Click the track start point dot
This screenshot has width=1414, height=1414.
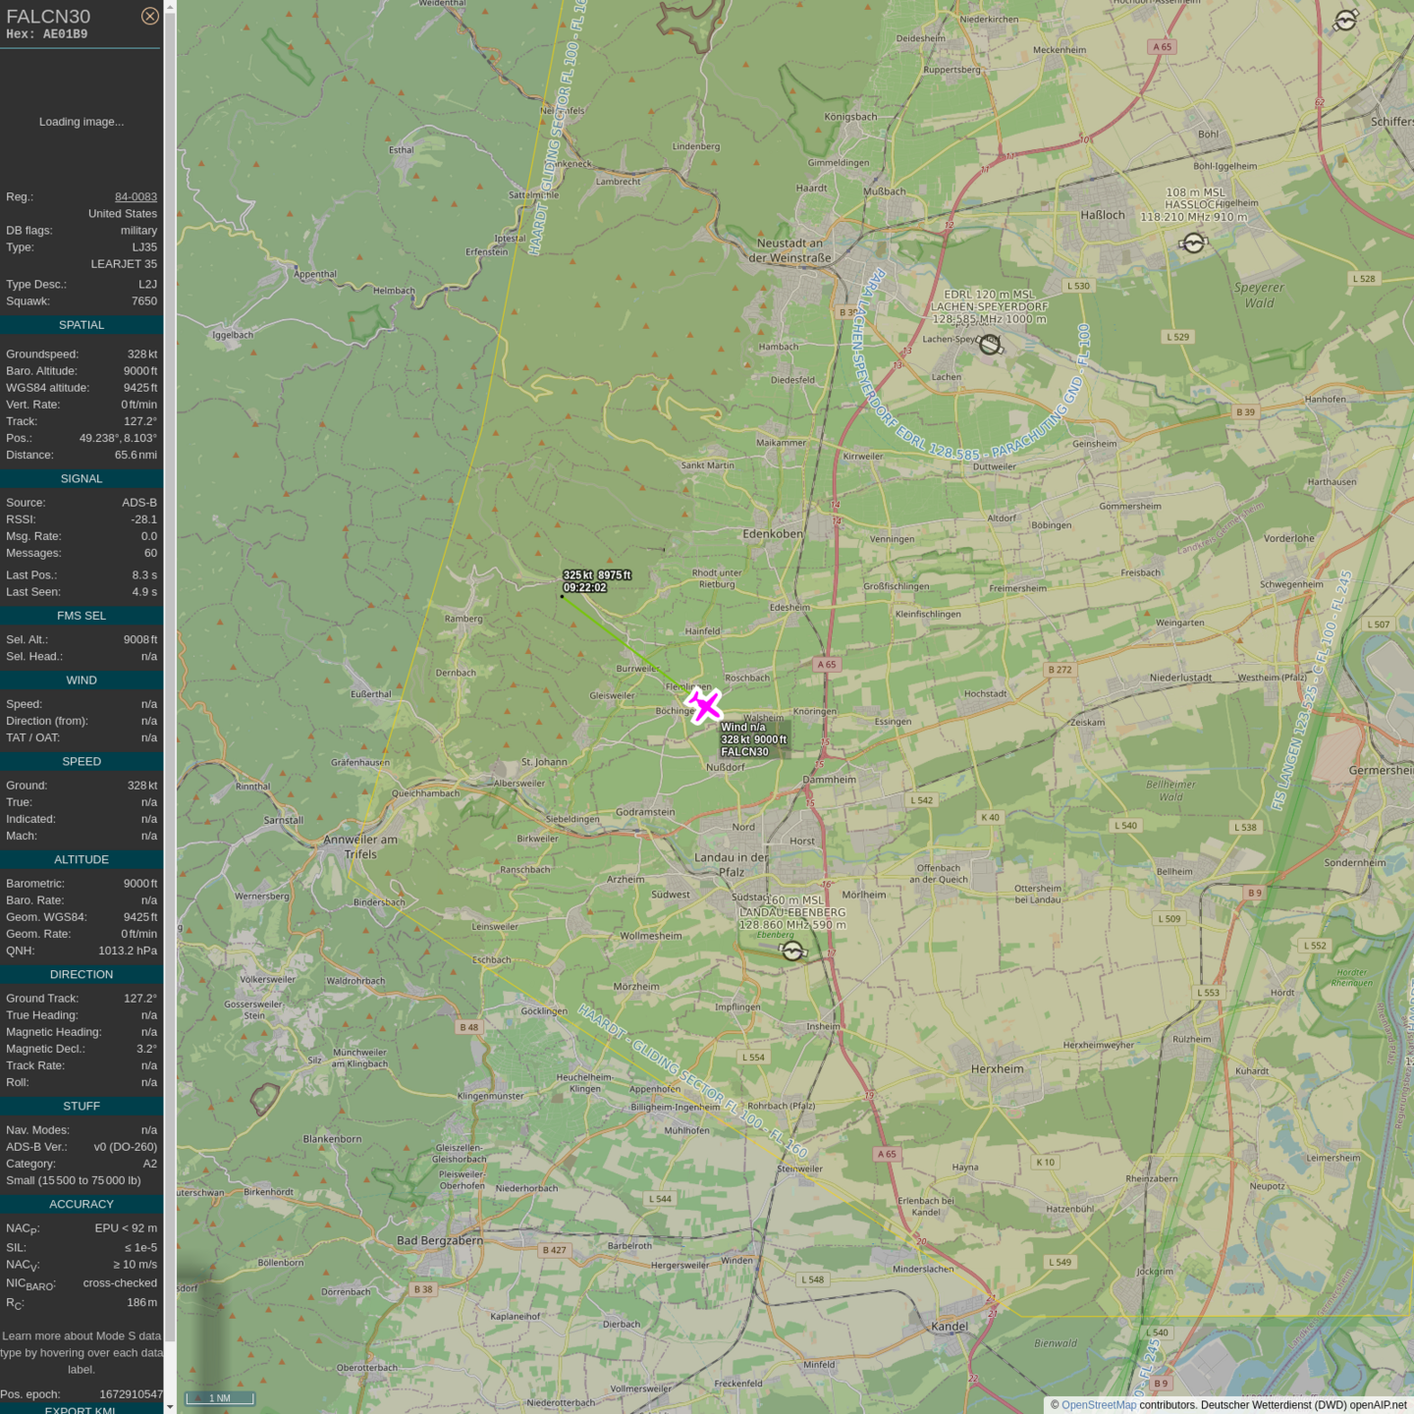(x=562, y=596)
